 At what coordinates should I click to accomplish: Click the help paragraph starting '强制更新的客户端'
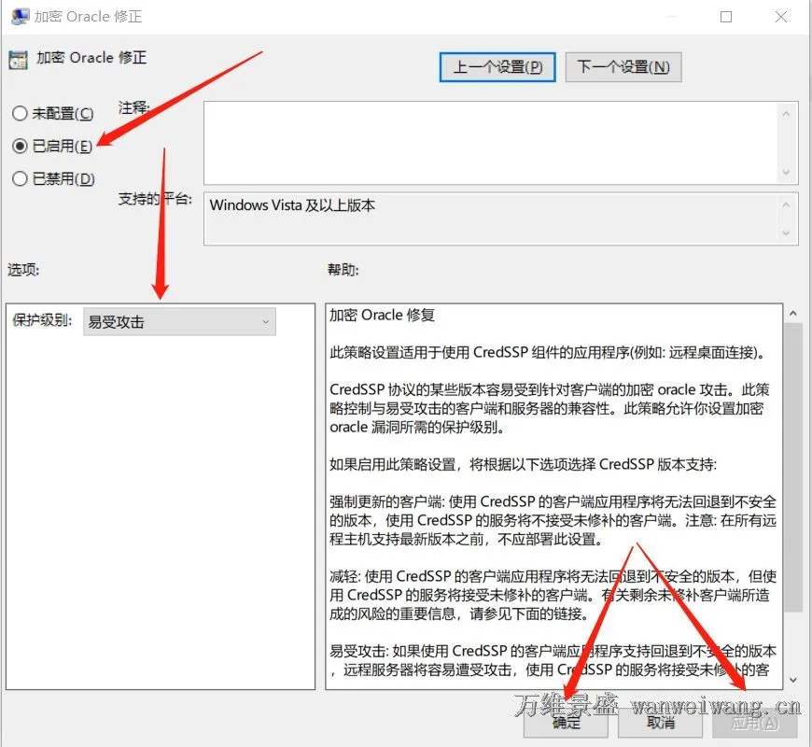tap(553, 521)
